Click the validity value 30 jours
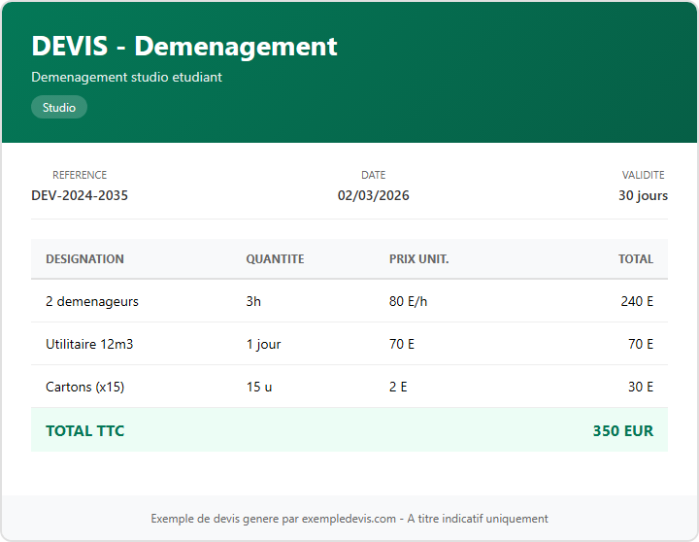 [x=643, y=195]
